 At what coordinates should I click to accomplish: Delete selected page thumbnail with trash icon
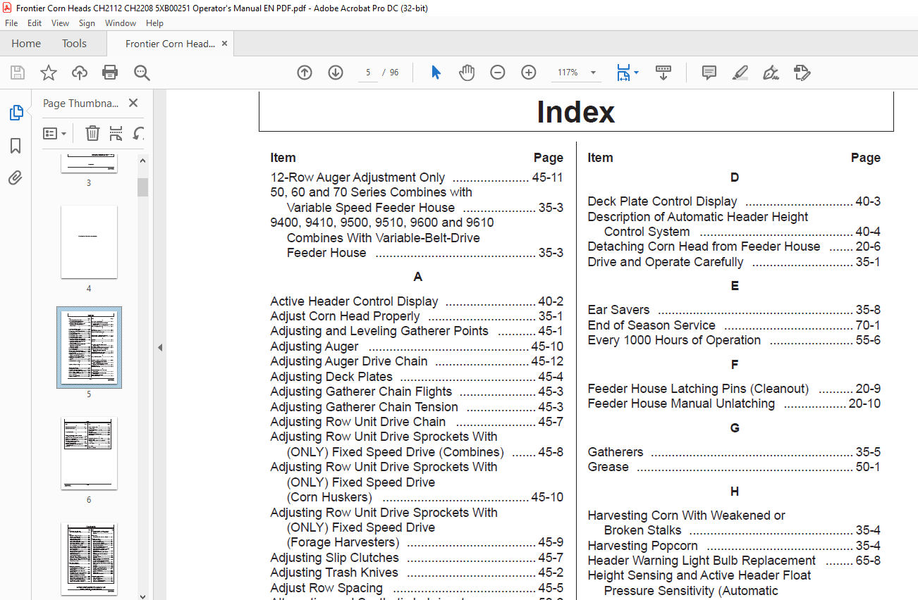pyautogui.click(x=92, y=133)
